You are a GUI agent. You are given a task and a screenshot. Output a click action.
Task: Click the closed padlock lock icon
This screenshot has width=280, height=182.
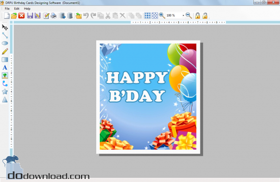197,16
